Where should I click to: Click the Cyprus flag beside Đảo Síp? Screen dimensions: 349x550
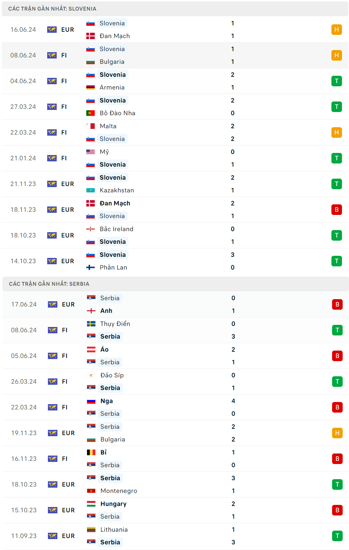pyautogui.click(x=91, y=375)
